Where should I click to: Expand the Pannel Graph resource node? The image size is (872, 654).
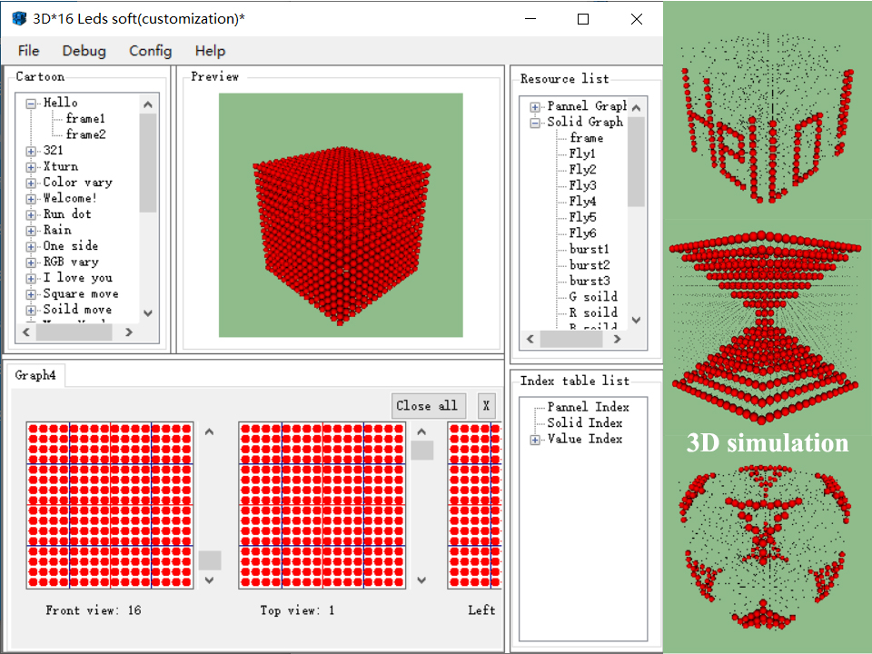click(535, 106)
